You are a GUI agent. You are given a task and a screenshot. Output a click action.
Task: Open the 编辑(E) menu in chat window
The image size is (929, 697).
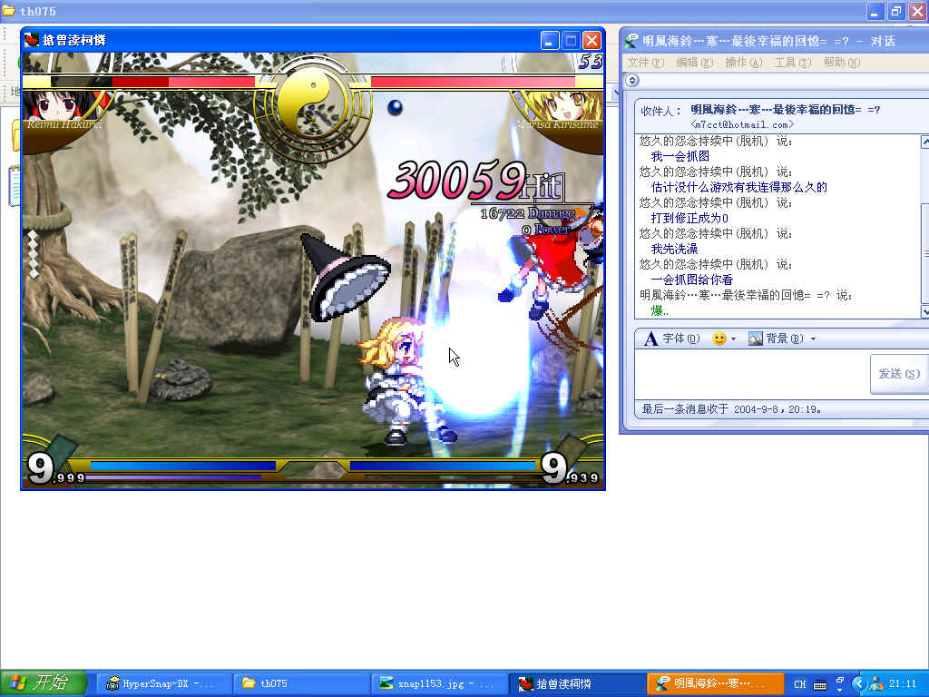(x=694, y=63)
